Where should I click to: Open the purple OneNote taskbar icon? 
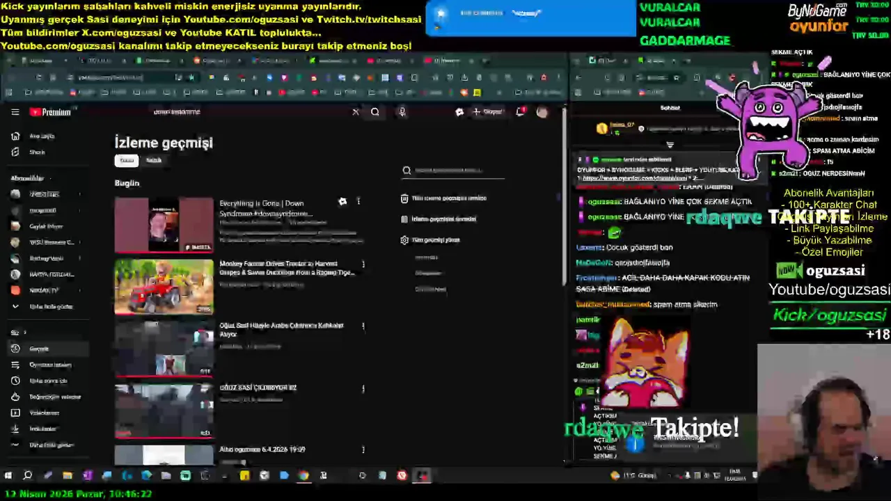87,476
